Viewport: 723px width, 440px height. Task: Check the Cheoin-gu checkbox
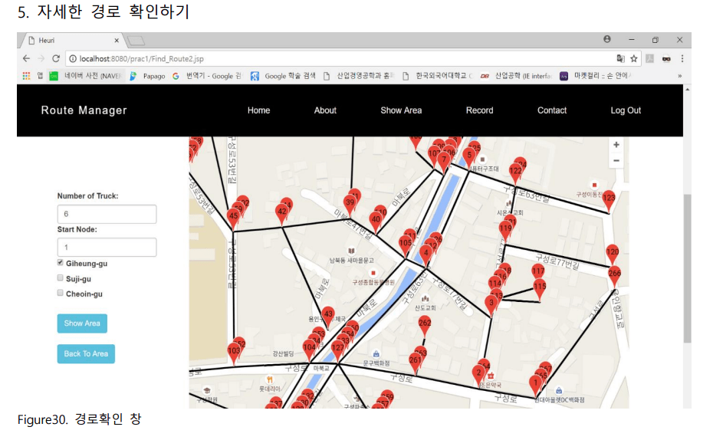click(61, 293)
